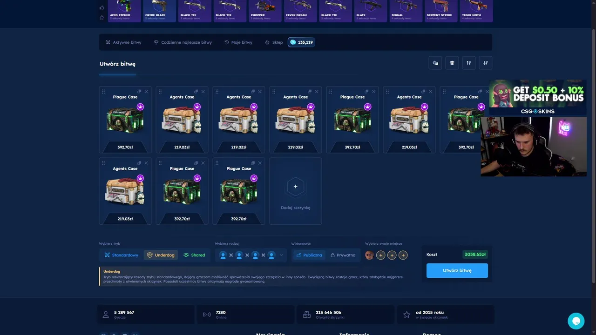Click the Underdog description heading
The height and width of the screenshot is (335, 596).
[112, 271]
